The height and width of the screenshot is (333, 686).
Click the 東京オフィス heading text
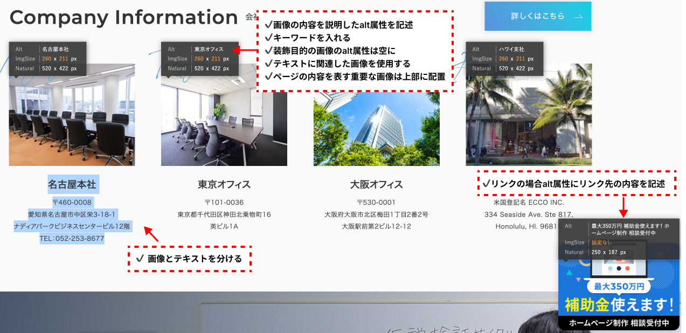point(224,184)
